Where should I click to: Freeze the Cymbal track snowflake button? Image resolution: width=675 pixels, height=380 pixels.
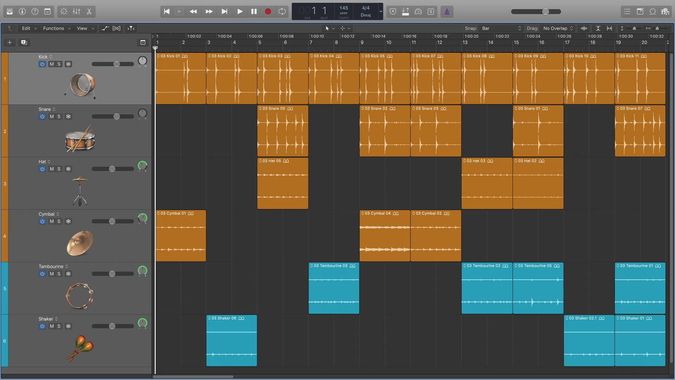[x=68, y=221]
